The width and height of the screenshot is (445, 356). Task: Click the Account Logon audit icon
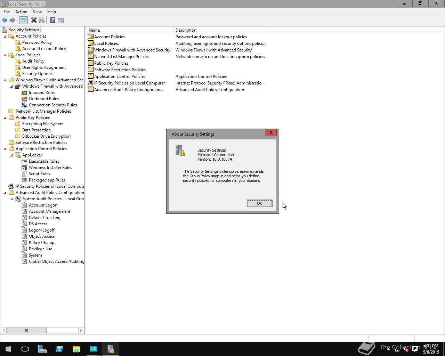tap(24, 205)
